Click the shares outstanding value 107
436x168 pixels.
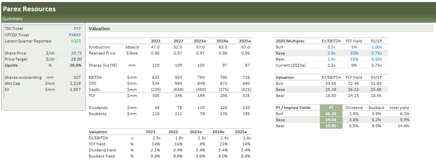(x=78, y=78)
